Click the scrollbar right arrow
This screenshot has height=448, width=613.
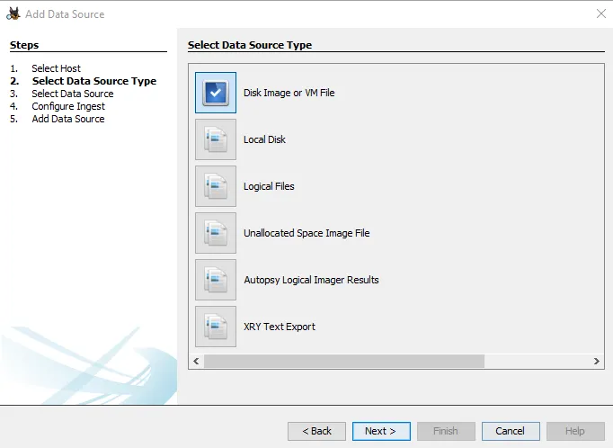click(597, 361)
